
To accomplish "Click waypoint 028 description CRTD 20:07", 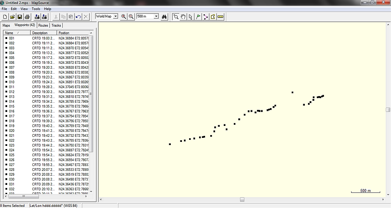I will pos(43,169).
